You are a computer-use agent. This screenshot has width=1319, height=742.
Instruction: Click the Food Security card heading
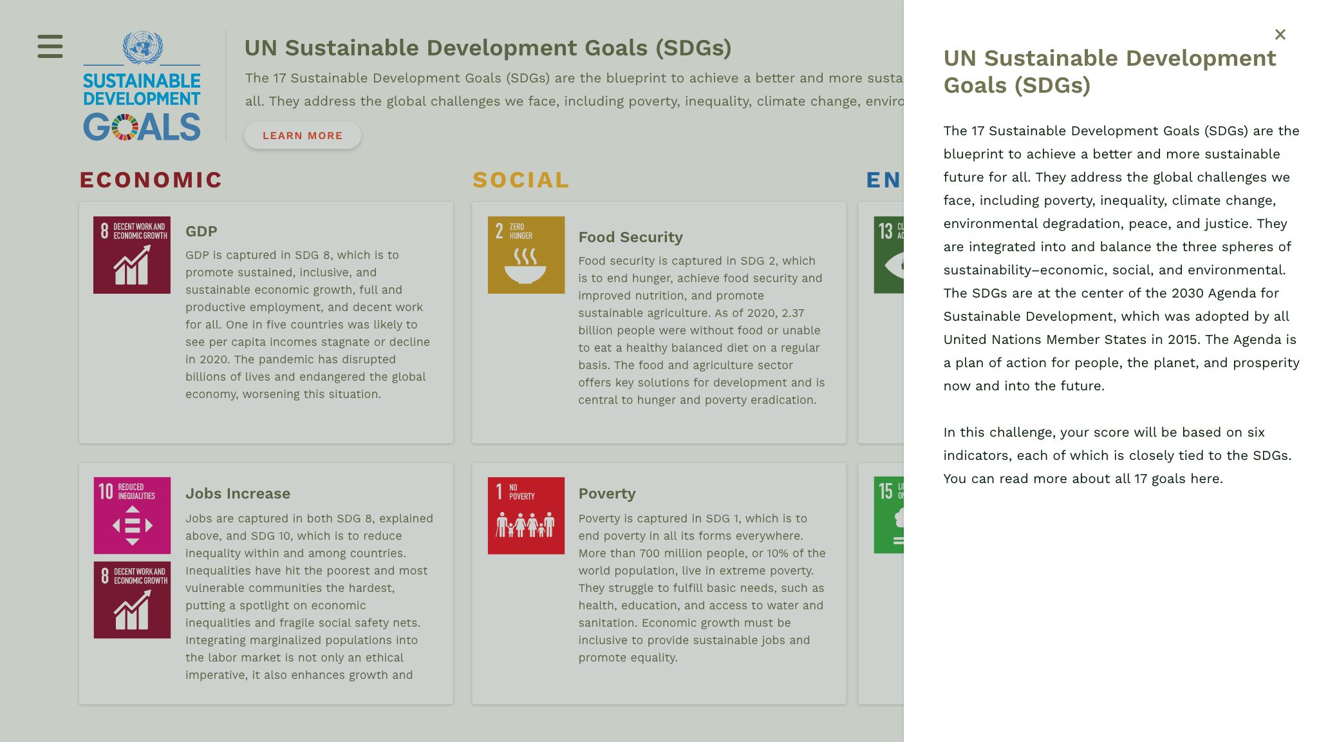pyautogui.click(x=630, y=237)
